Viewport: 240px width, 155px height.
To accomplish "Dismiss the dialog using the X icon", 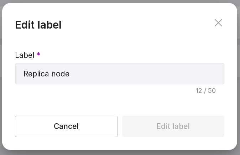I will pyautogui.click(x=218, y=23).
